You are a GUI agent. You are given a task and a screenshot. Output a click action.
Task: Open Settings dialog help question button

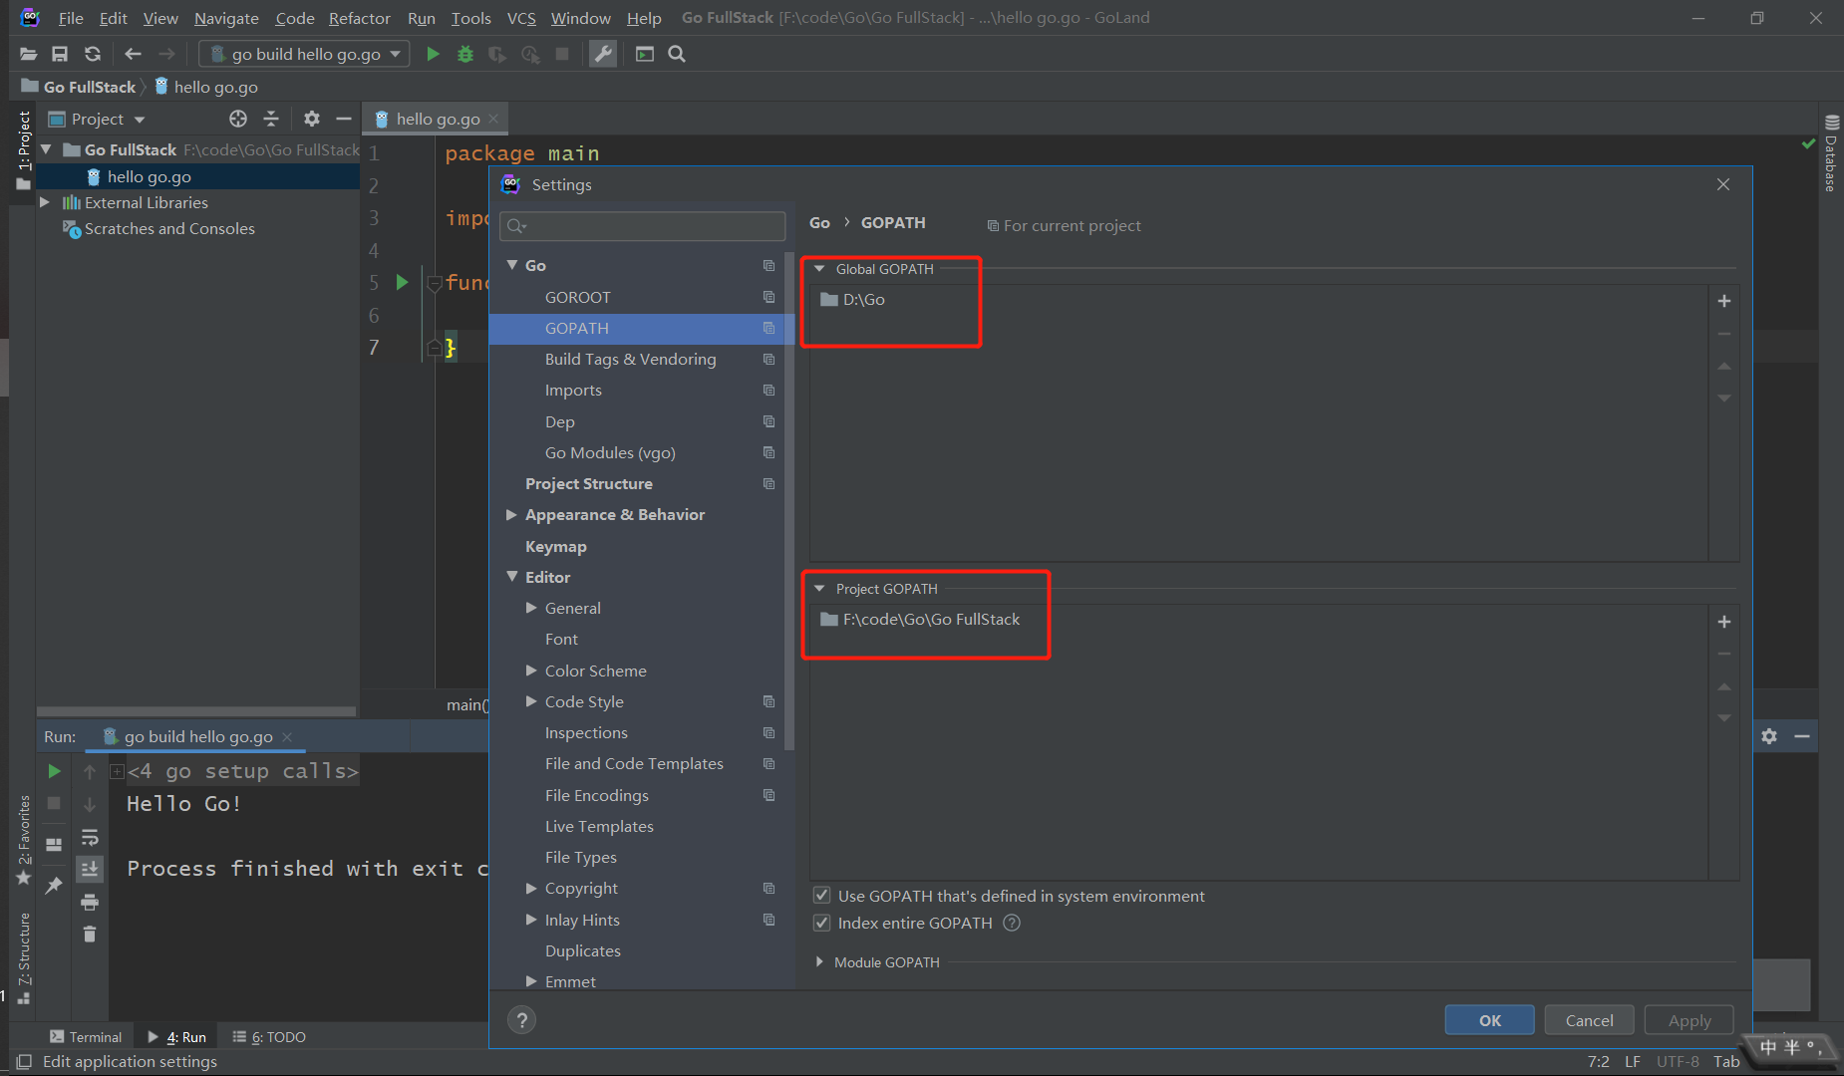tap(521, 1020)
